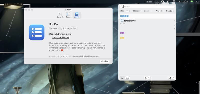Click the DS9 Software copyright line
200x94 pixels.
(74, 56)
